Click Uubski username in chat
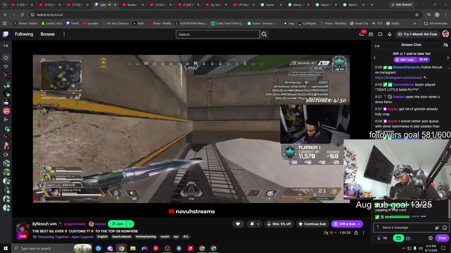Screen dimensions: 451x253 [x=398, y=97]
